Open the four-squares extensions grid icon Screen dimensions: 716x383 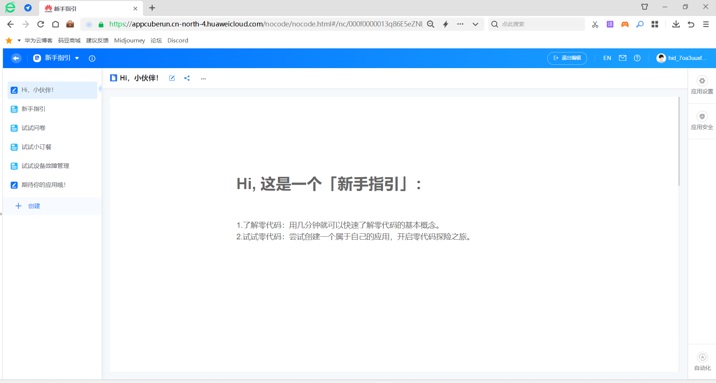coord(655,24)
